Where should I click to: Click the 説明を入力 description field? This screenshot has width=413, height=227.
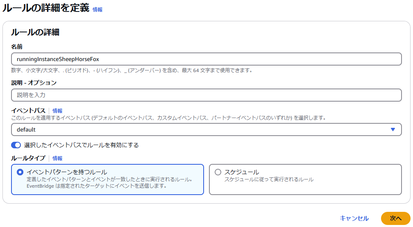pos(206,95)
